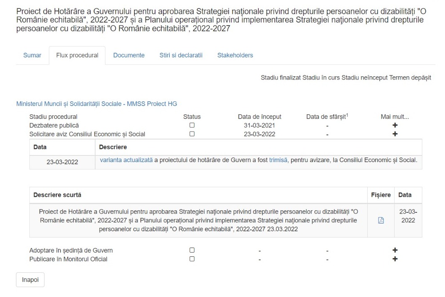Viewport: 445px width, 297px height.
Task: Switch to the Sumar tab
Action: 32,55
